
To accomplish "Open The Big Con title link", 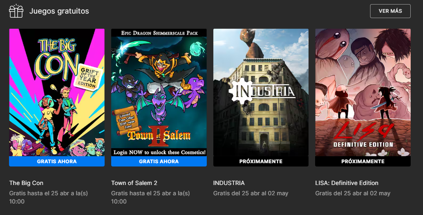I will pyautogui.click(x=26, y=183).
